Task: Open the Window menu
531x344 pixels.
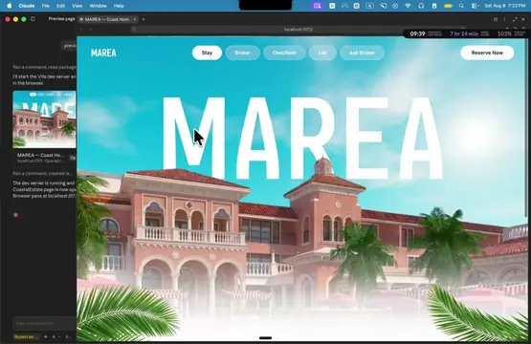Action: point(98,6)
